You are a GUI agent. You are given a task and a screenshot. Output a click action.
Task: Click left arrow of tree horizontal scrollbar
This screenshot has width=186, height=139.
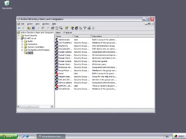click(19, 106)
